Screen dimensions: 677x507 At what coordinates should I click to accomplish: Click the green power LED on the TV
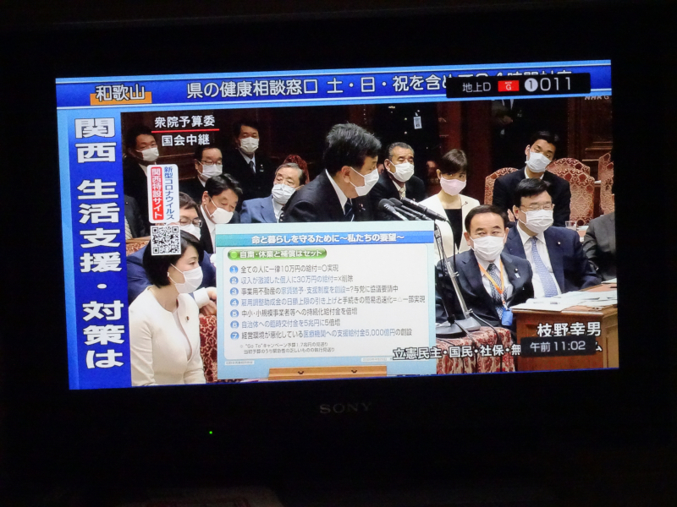click(x=211, y=432)
